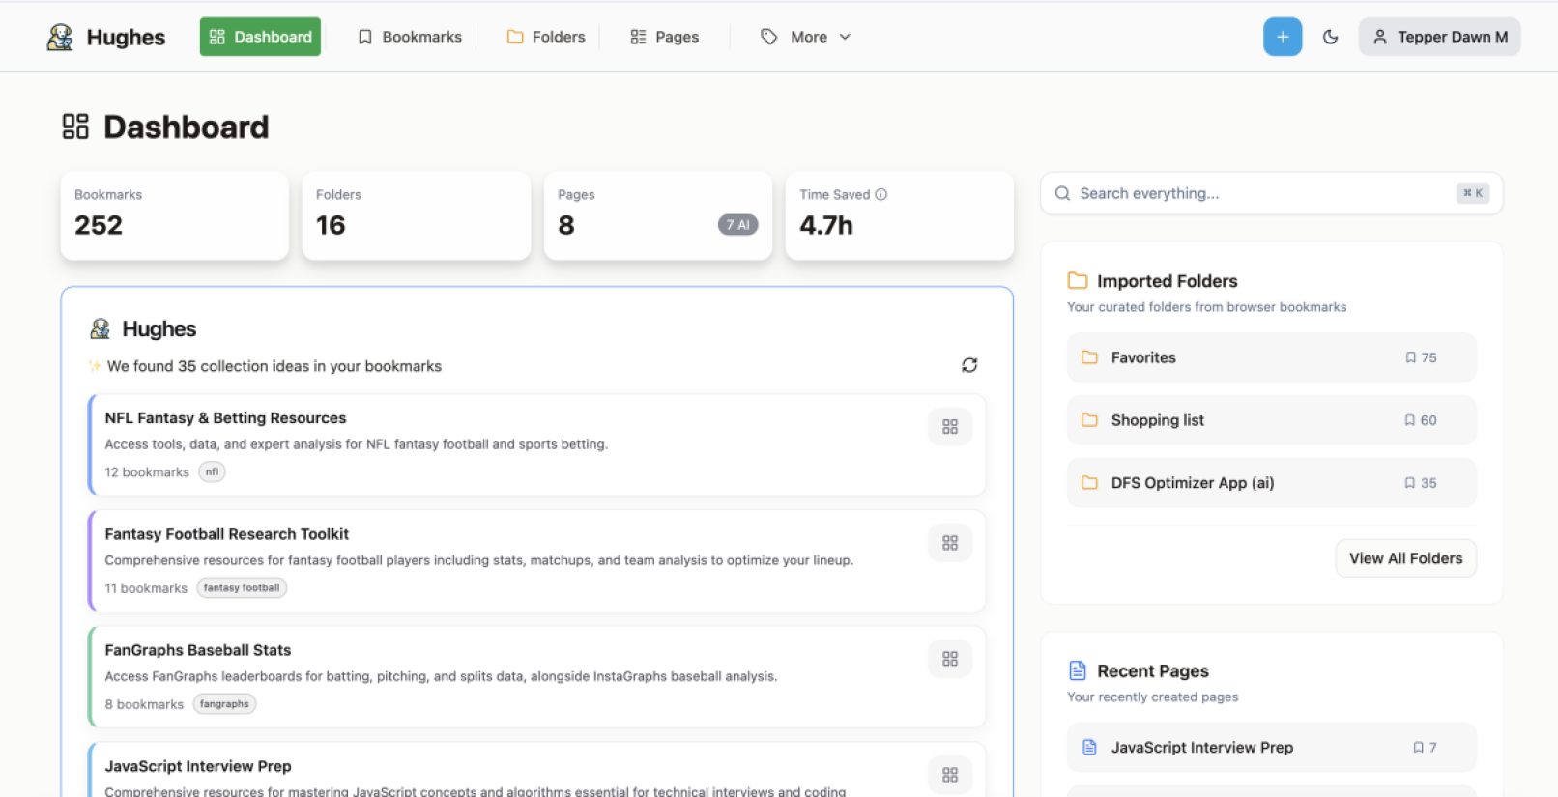Open the Favorites imported folder
Viewport: 1558px width, 797px height.
coord(1272,357)
